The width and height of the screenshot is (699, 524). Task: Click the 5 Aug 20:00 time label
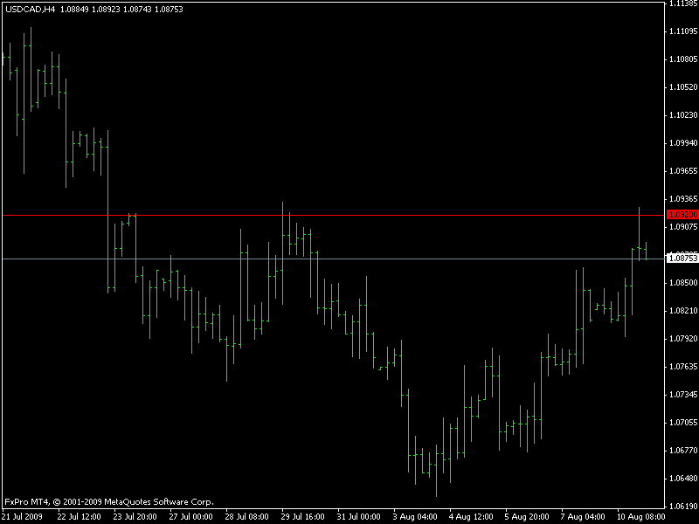pos(527,517)
